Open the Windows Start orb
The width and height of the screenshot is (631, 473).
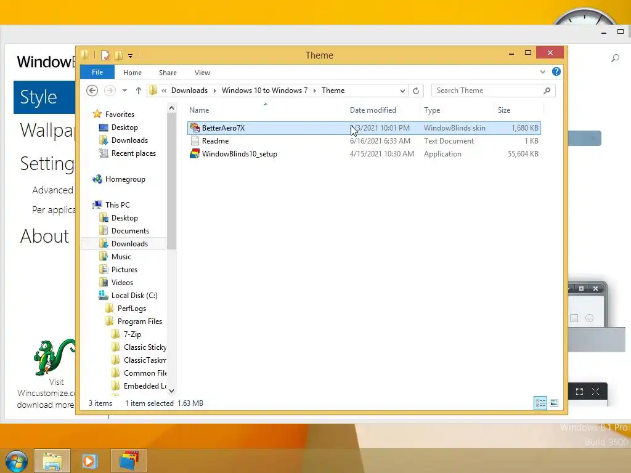click(x=16, y=461)
